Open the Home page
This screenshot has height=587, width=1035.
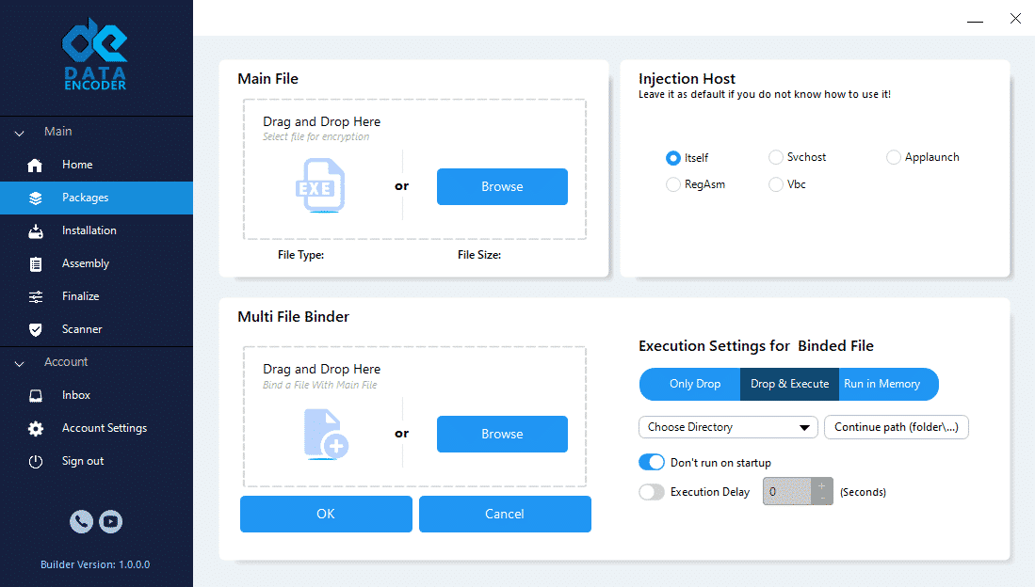pyautogui.click(x=96, y=165)
